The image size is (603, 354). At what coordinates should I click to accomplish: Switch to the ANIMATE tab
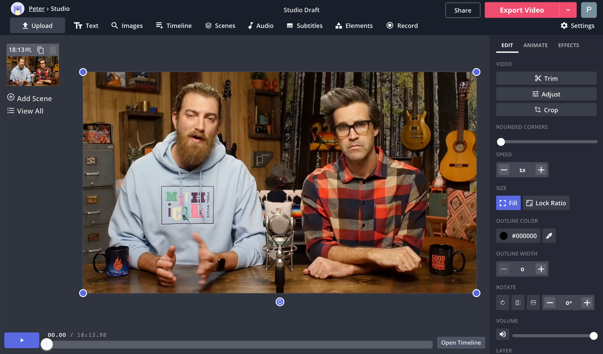(x=535, y=45)
